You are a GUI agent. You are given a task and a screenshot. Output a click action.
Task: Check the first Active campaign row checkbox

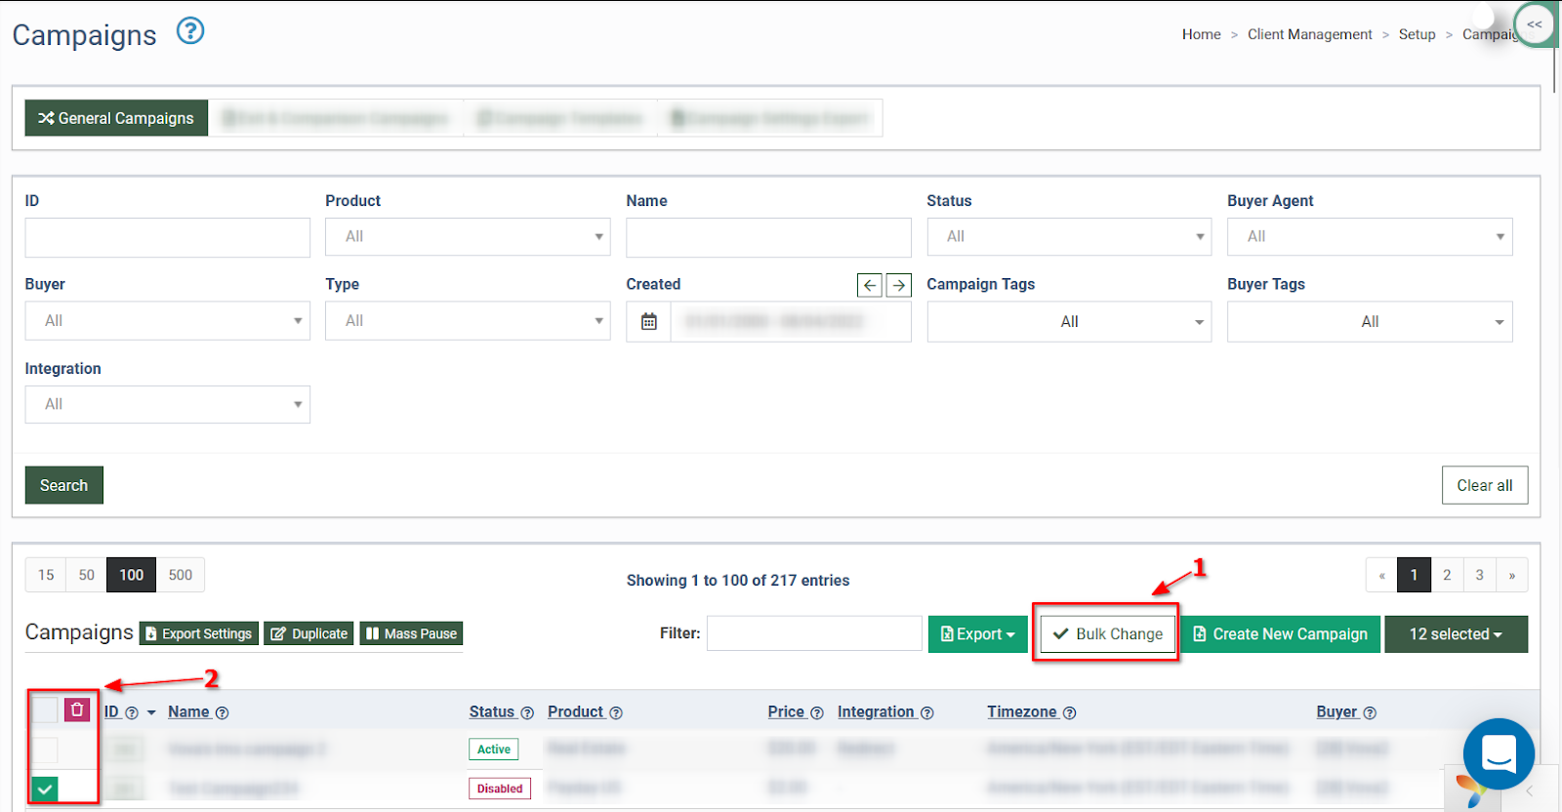pos(45,750)
